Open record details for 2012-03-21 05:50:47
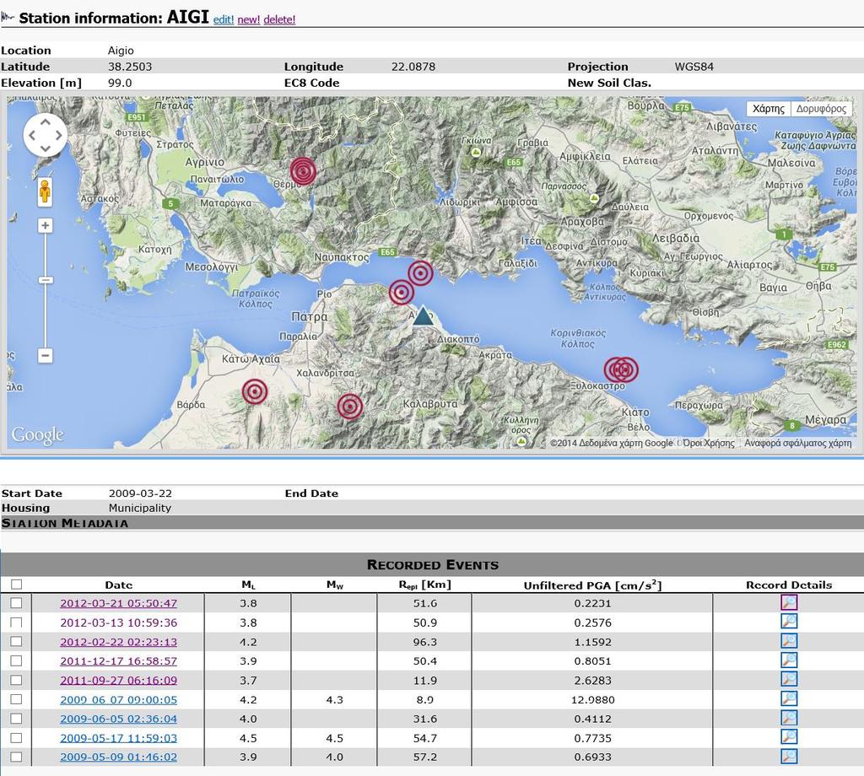The height and width of the screenshot is (776, 864). [x=789, y=602]
